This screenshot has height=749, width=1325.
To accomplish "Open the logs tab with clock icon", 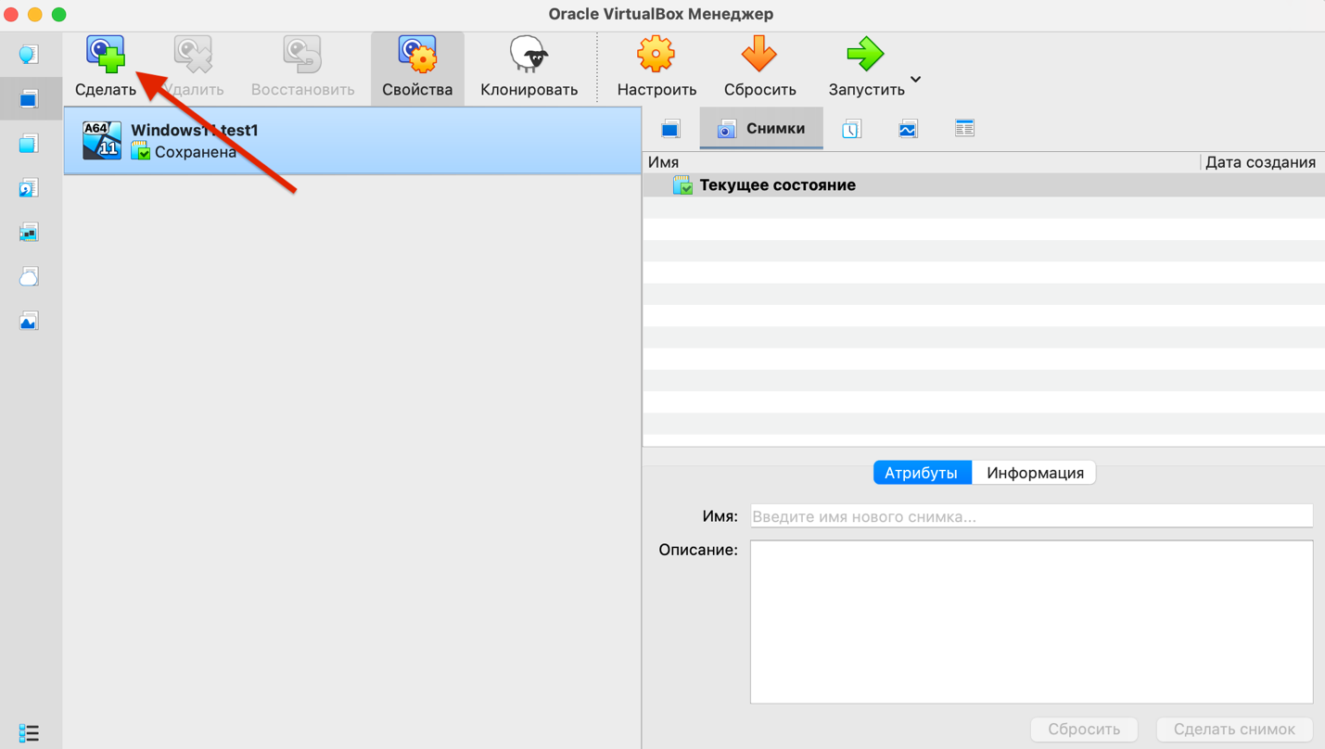I will [x=851, y=129].
